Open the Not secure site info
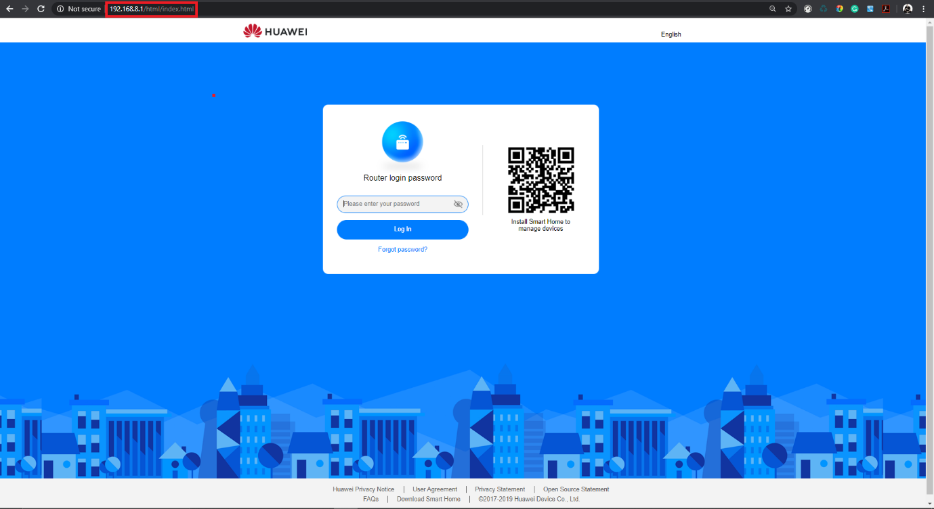The height and width of the screenshot is (509, 934). (79, 9)
